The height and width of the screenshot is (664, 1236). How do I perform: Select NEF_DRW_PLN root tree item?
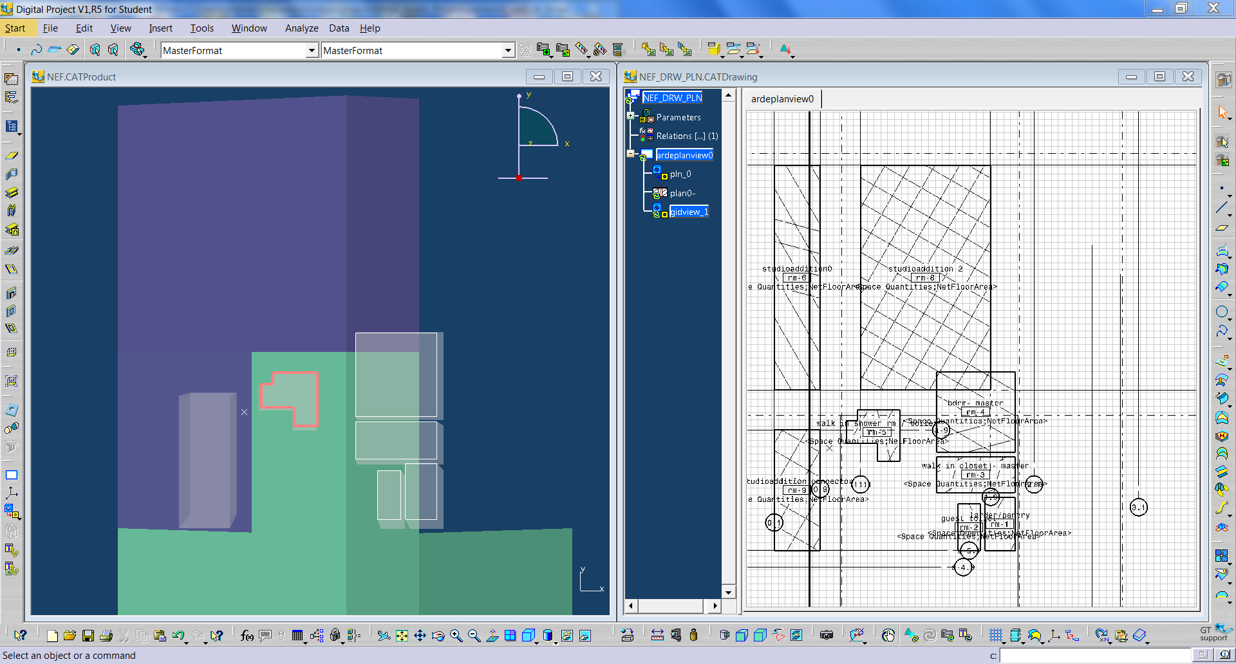pos(672,98)
